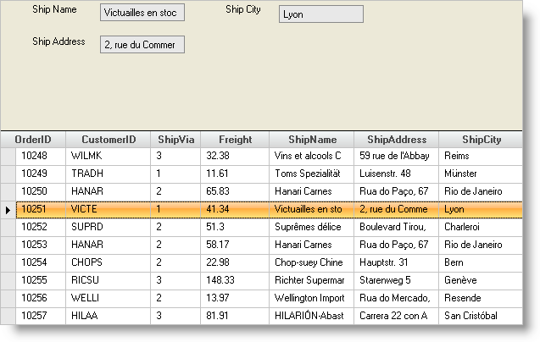Image resolution: width=540 pixels, height=342 pixels.
Task: Select order 10249 cell
Action: click(40, 174)
